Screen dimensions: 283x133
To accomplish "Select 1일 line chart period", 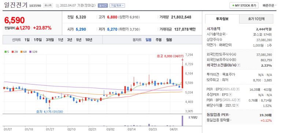I will (x=27, y=40).
